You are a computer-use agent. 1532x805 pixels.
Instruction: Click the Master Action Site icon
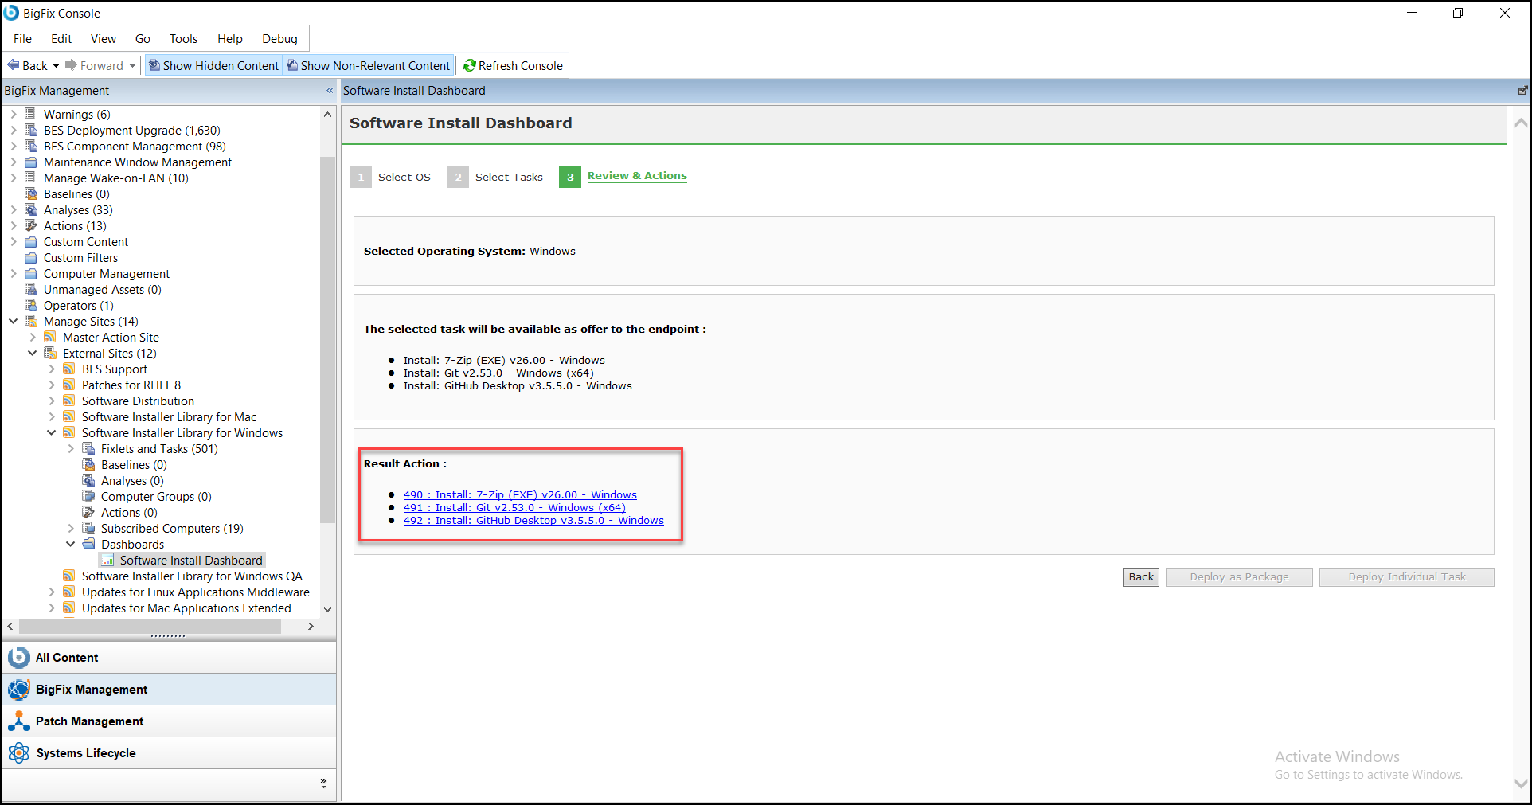coord(50,337)
